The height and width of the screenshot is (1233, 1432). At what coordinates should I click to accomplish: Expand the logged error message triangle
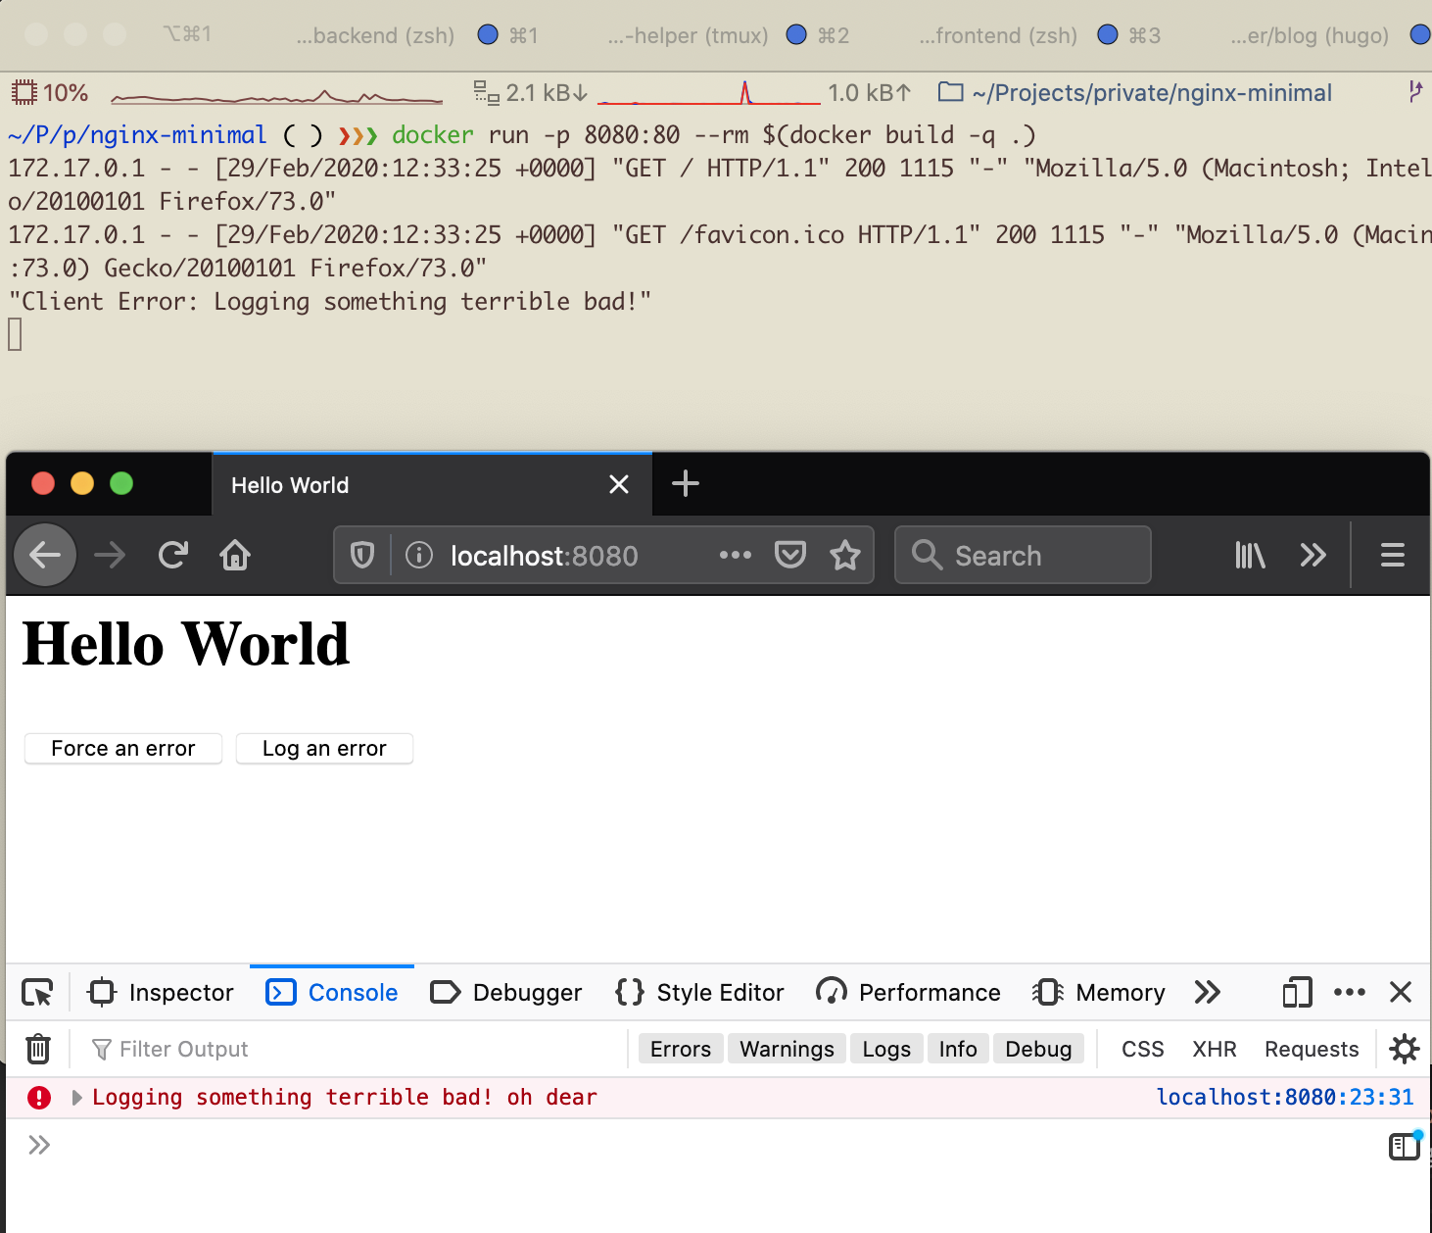(77, 1098)
